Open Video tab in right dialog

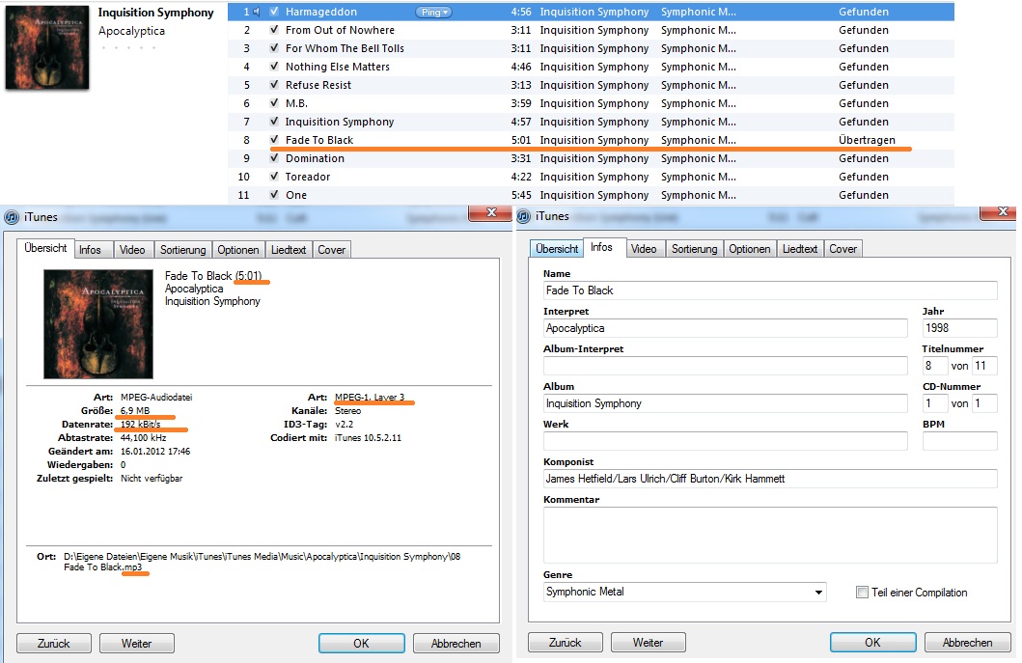644,249
